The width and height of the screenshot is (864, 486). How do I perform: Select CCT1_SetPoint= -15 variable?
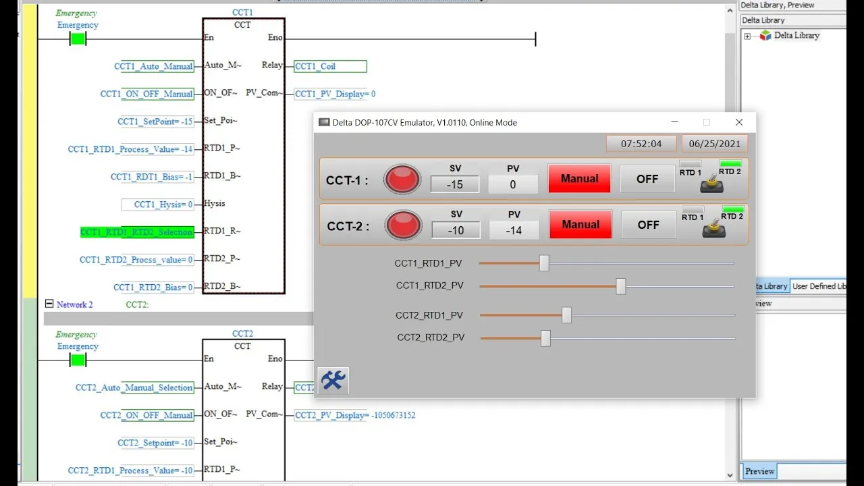tap(155, 122)
